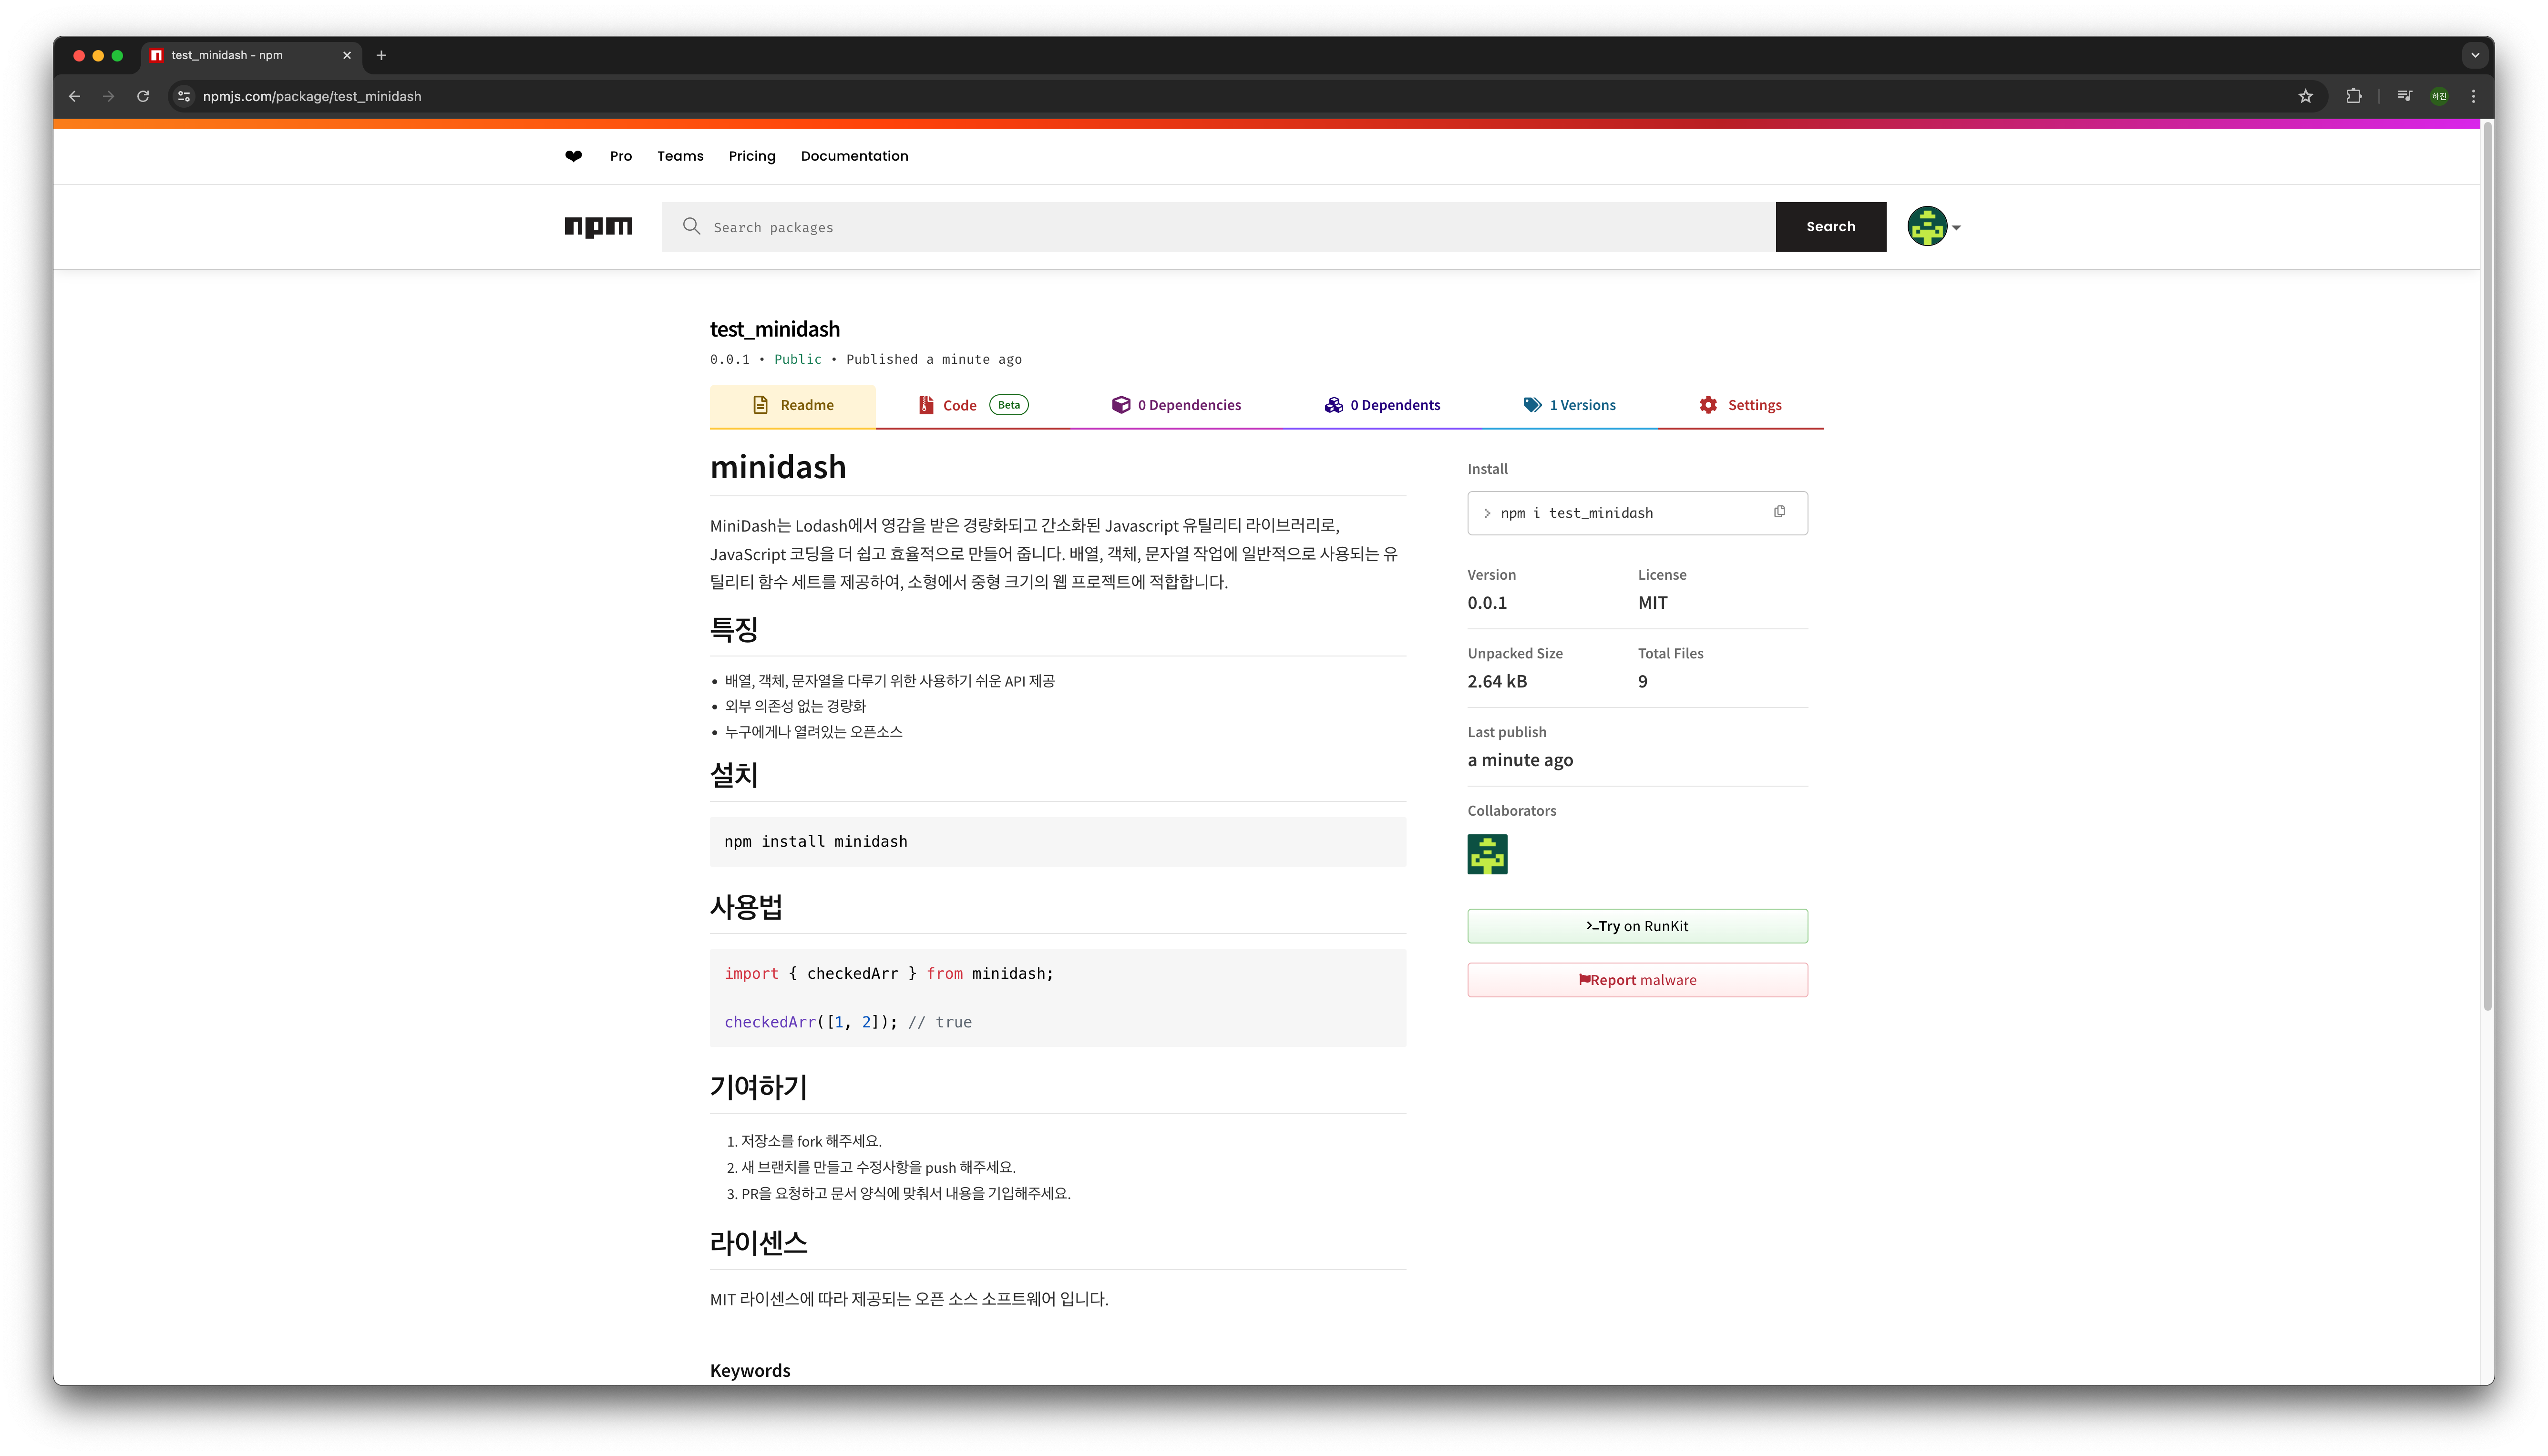The width and height of the screenshot is (2548, 1456).
Task: Click the page vertical scrollbar
Action: [2487, 565]
